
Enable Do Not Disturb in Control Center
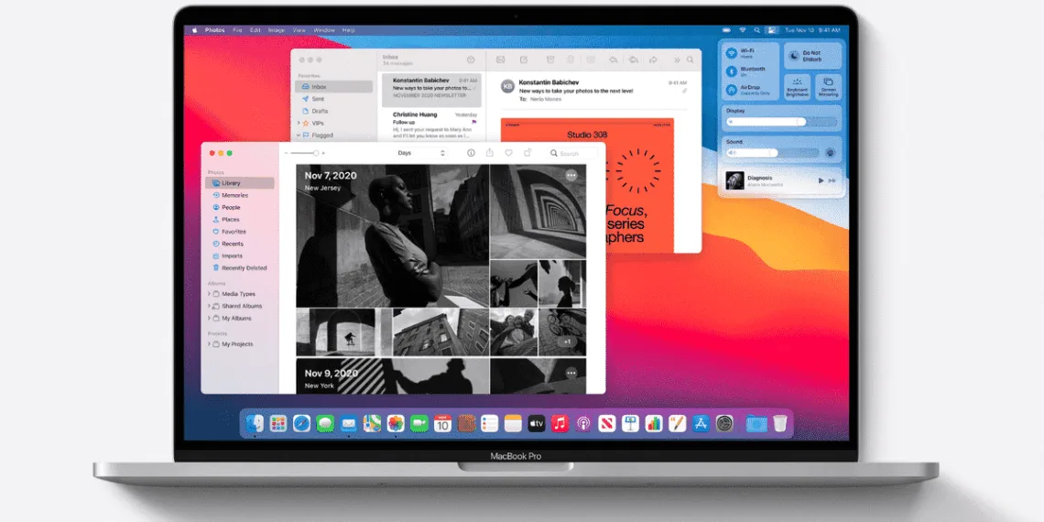795,54
